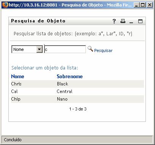Sort by Nome column header
This screenshot has width=155, height=145.
point(17,76)
